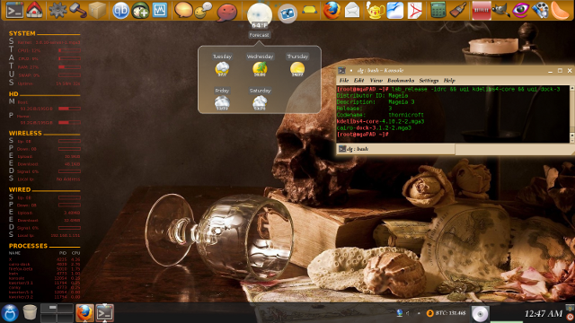Screen dimensions: 575x323
Task: Select Friday in the weather forecast
Action: (x=222, y=99)
